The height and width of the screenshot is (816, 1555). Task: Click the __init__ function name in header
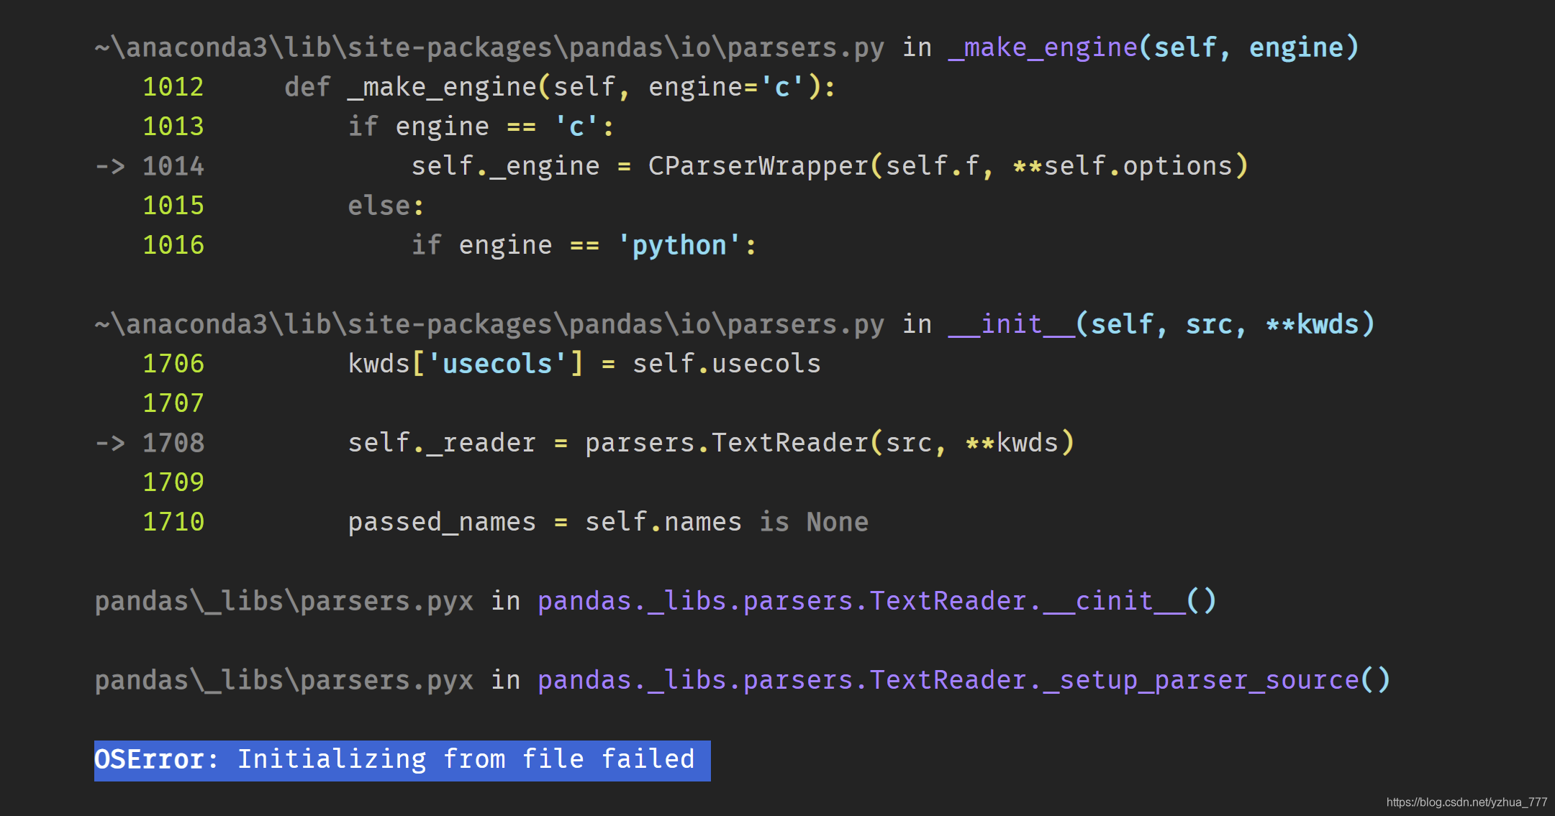(x=1011, y=325)
